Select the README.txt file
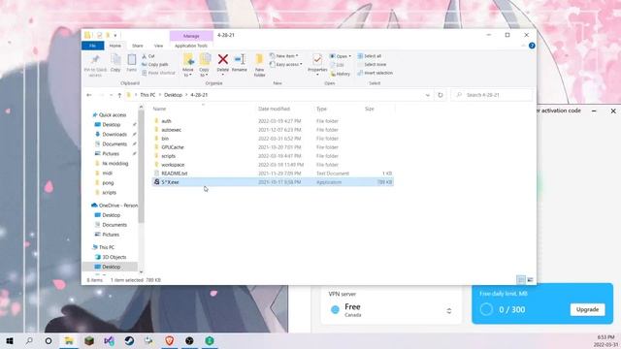The image size is (621, 349). coord(175,174)
